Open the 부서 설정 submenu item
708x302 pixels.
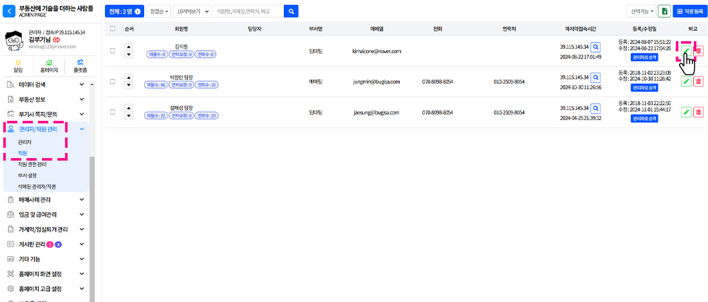[x=28, y=175]
